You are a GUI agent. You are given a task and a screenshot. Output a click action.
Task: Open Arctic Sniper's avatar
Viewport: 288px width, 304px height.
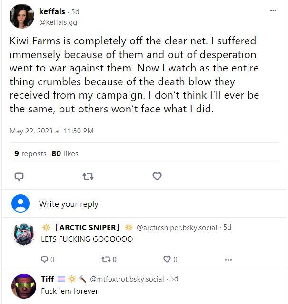pyautogui.click(x=23, y=234)
